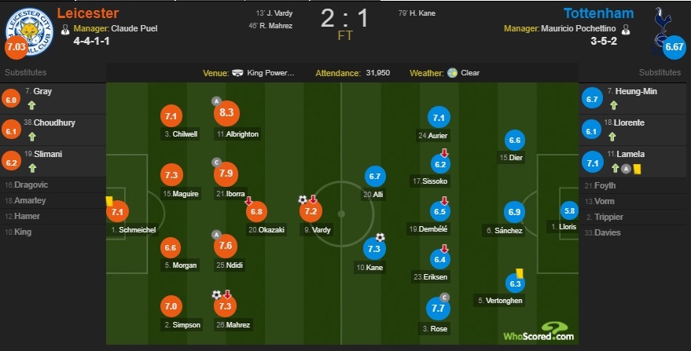The width and height of the screenshot is (691, 351).
Task: Open the Leicester team name link
Action: click(88, 13)
